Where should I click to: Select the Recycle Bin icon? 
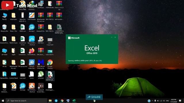pos(5,28)
